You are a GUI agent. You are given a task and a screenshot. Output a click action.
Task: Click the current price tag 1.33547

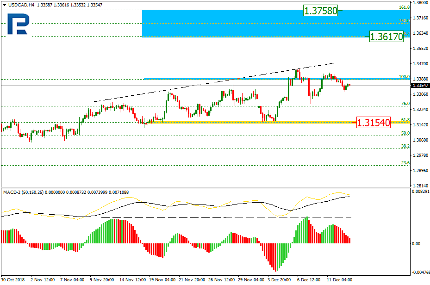[x=420, y=86]
